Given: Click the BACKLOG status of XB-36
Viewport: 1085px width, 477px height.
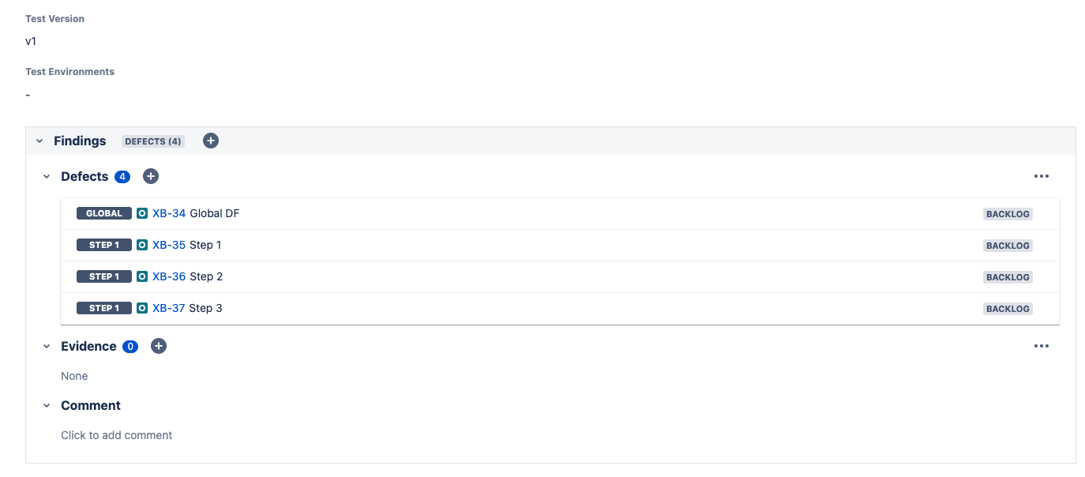Looking at the screenshot, I should click(x=1008, y=277).
